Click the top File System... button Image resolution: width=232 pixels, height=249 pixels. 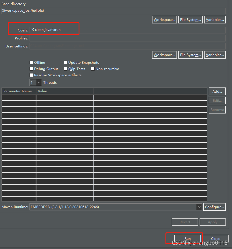[190, 19]
